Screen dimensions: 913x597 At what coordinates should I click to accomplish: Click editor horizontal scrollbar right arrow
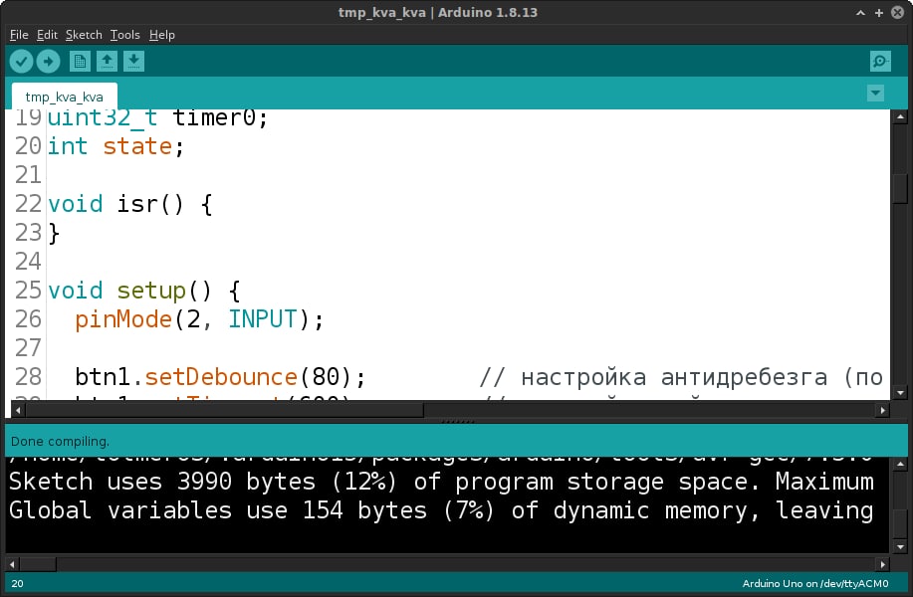(883, 410)
